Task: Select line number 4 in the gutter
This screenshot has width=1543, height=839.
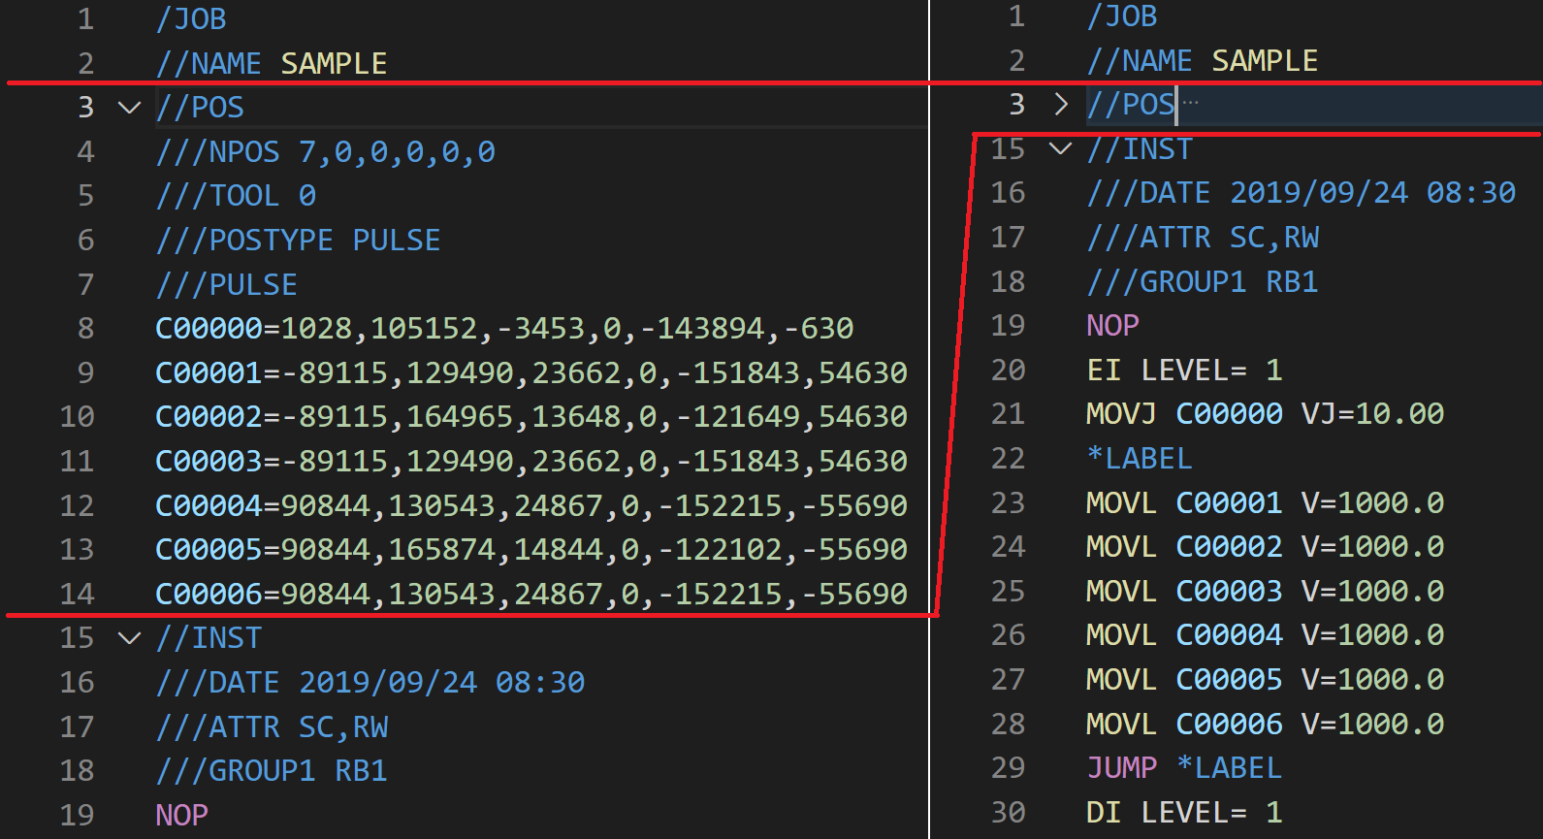Action: [x=85, y=152]
